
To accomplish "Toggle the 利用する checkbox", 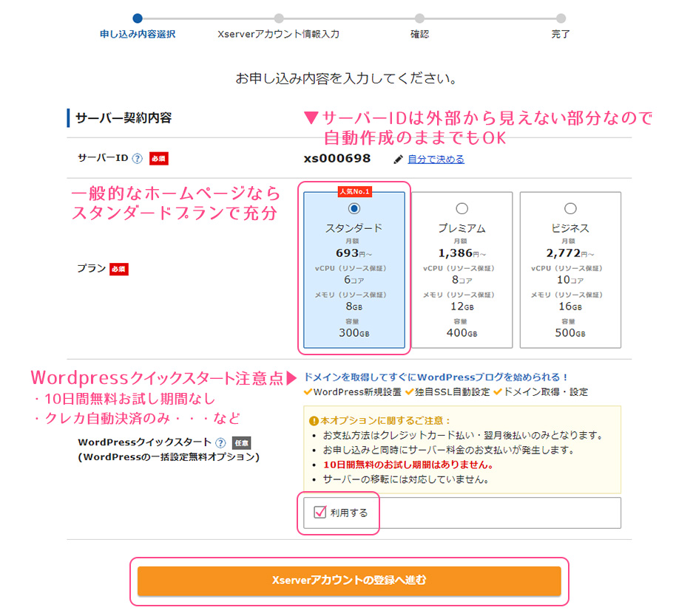I will pos(320,512).
